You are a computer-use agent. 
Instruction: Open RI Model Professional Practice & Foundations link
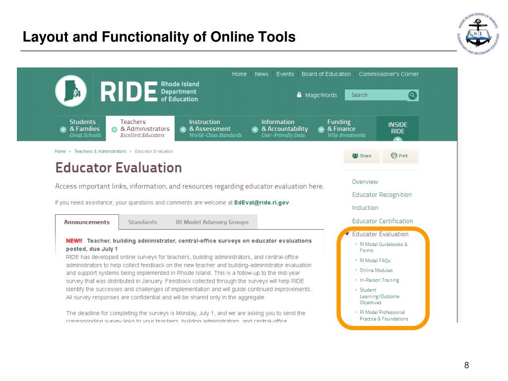point(383,316)
